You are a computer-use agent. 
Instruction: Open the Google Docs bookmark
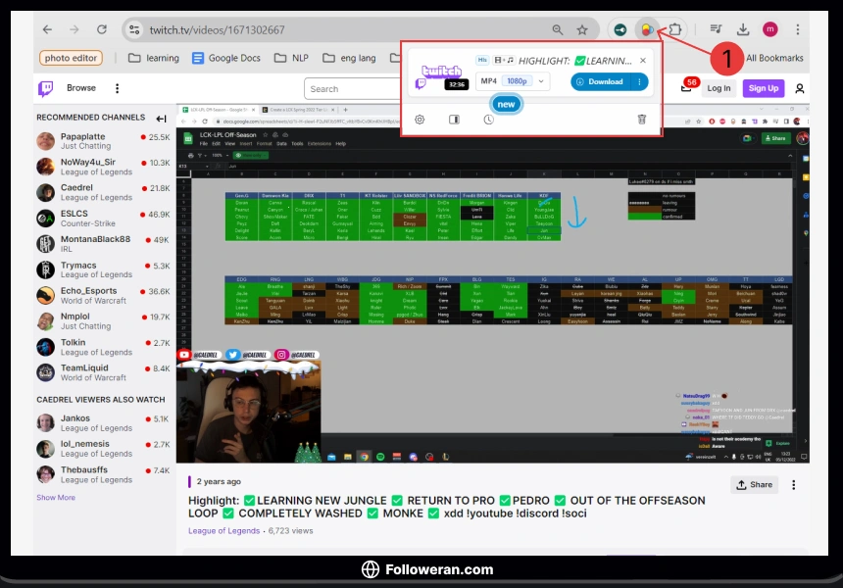click(225, 58)
